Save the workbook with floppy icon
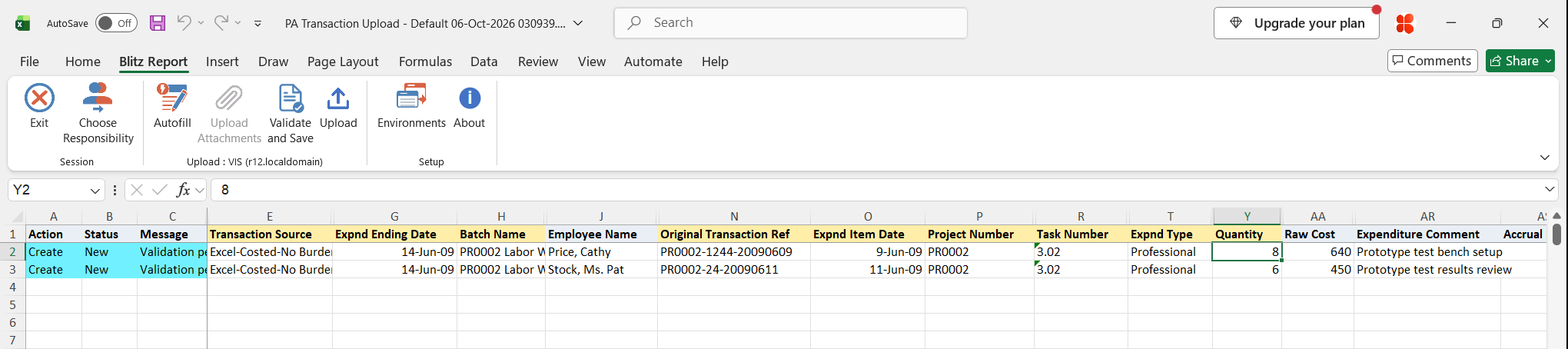 pos(158,23)
